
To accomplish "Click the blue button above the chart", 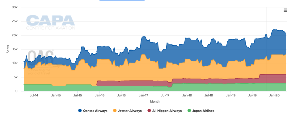I will [122, 0].
